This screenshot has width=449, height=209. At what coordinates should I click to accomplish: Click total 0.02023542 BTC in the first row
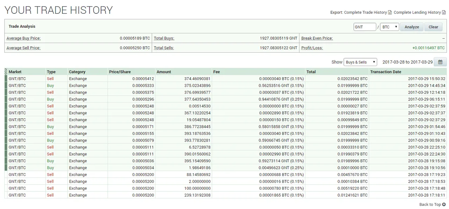353,79
